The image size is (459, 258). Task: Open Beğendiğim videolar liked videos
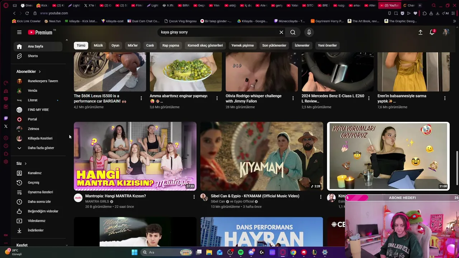[x=38, y=211]
